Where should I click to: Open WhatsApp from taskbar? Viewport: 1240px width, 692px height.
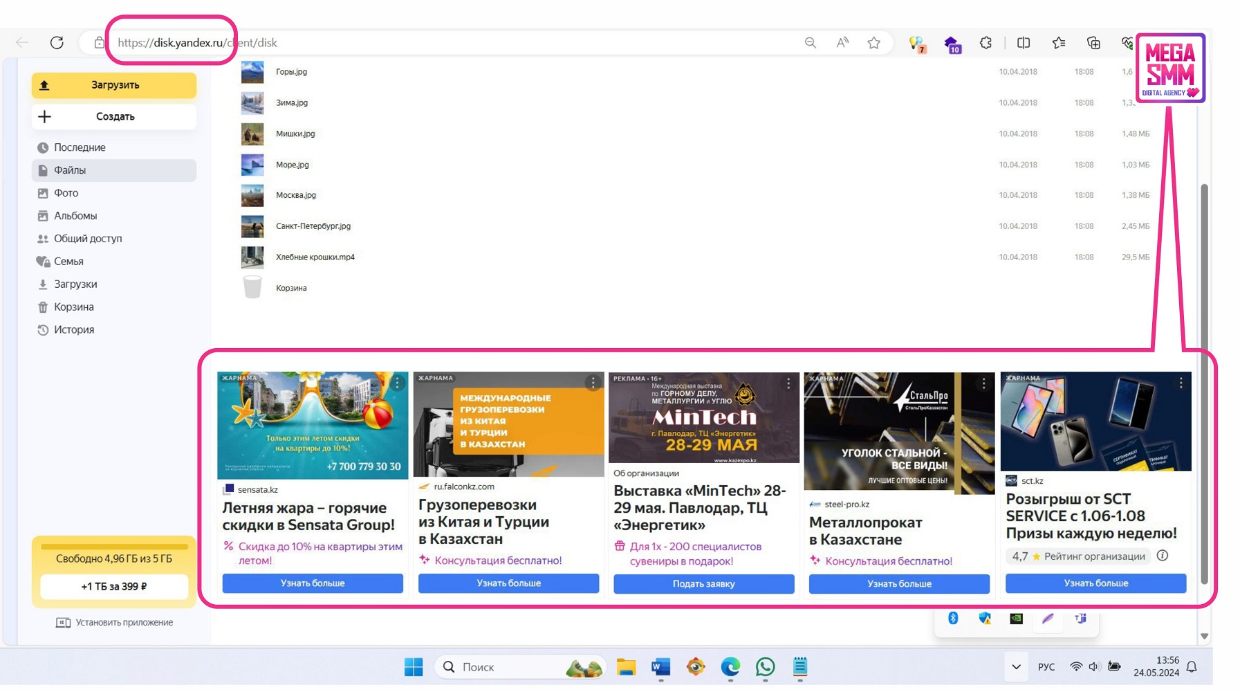coord(765,667)
